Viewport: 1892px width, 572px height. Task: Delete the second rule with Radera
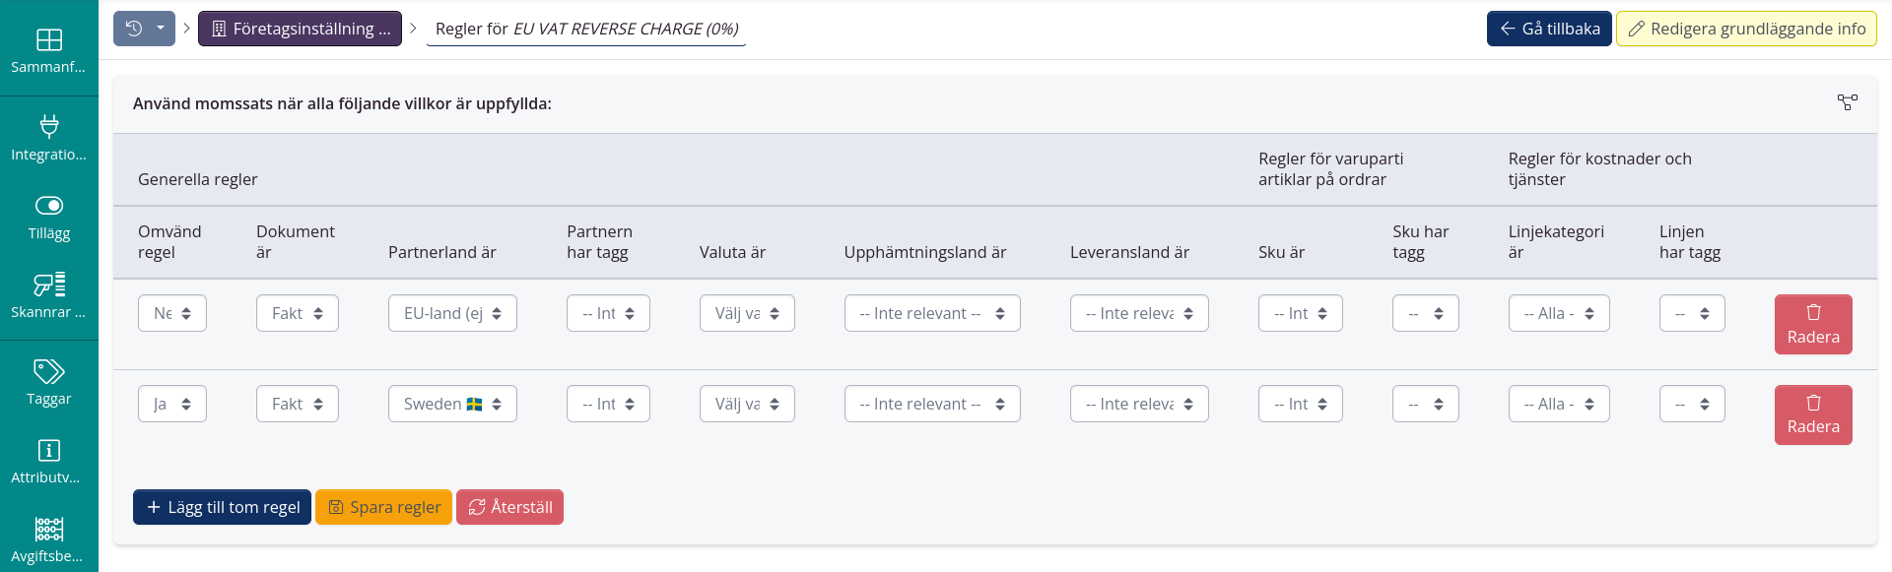click(1812, 414)
